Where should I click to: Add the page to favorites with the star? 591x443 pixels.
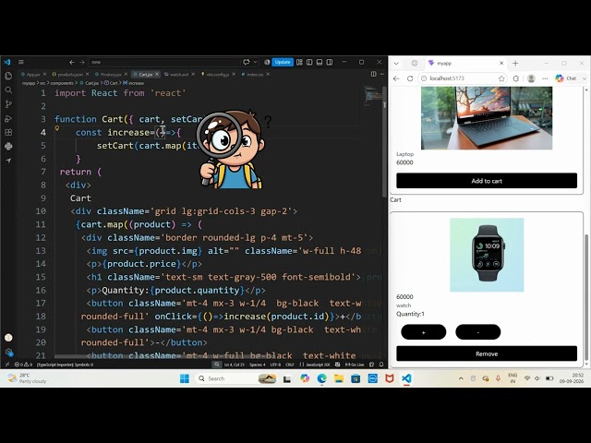501,78
